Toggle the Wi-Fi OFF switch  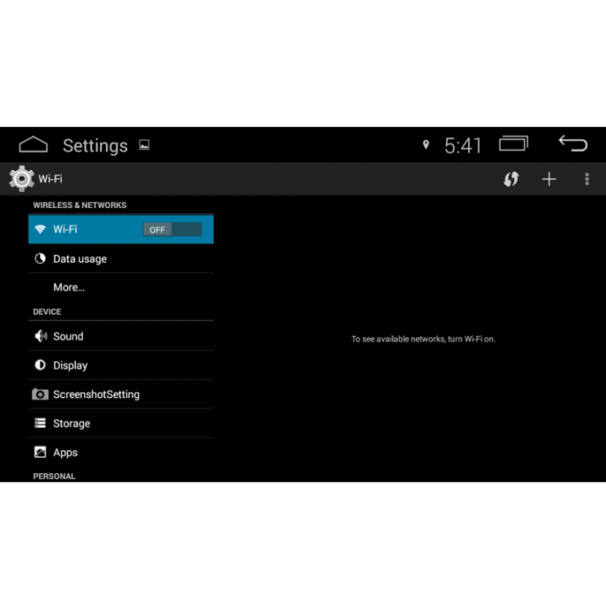(x=172, y=229)
